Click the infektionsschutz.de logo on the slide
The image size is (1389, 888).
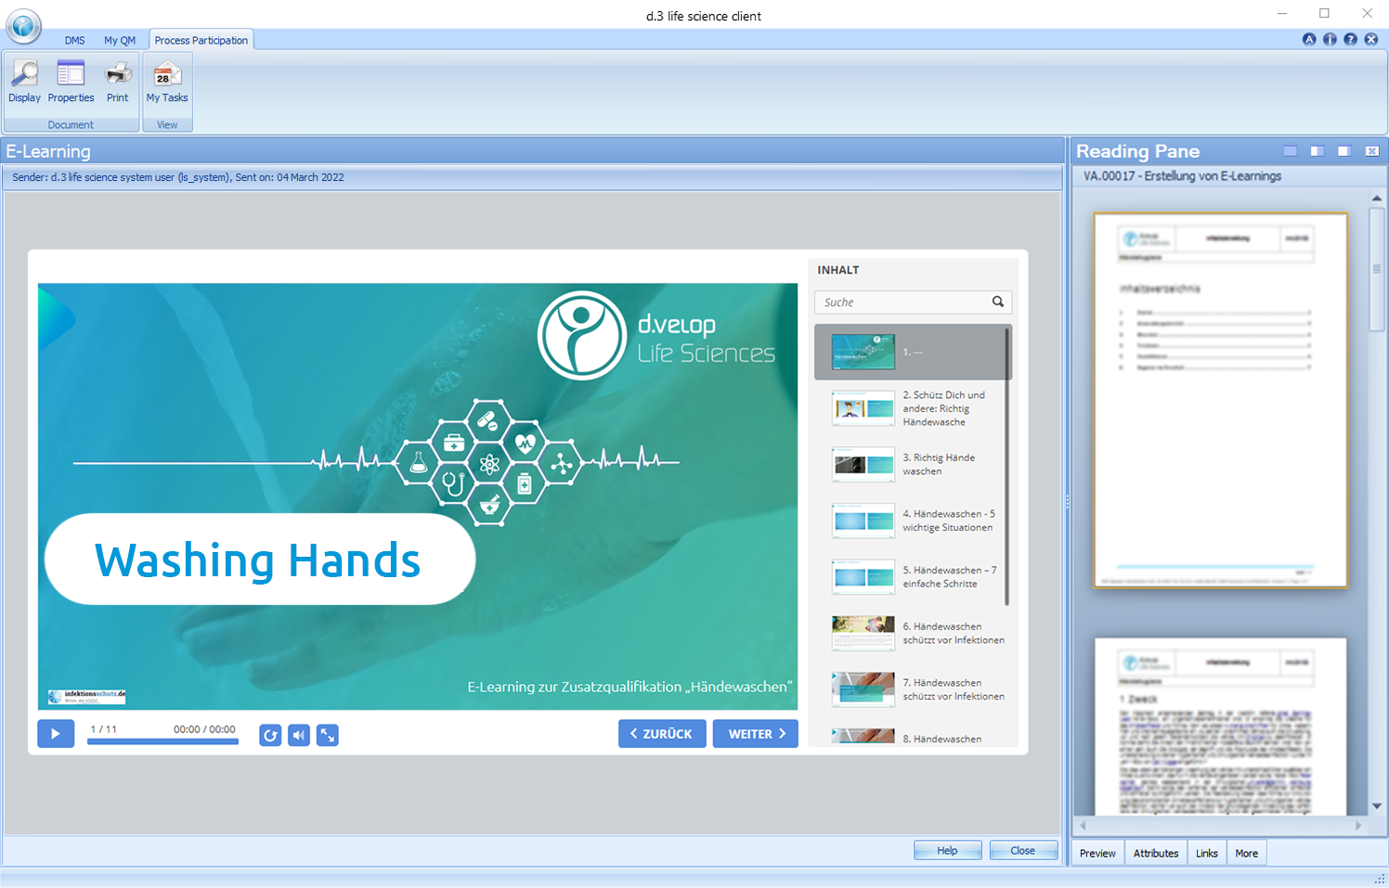point(87,697)
